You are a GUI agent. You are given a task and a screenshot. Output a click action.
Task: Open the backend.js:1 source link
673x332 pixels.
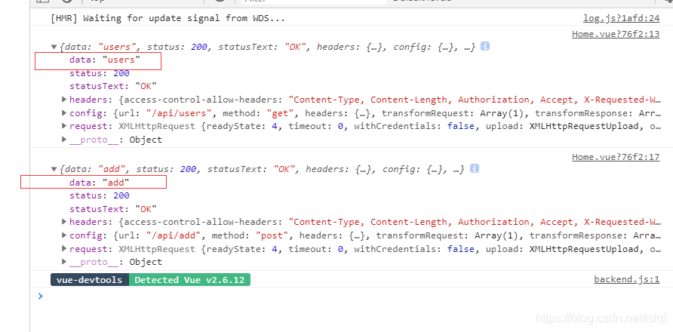[x=627, y=280]
